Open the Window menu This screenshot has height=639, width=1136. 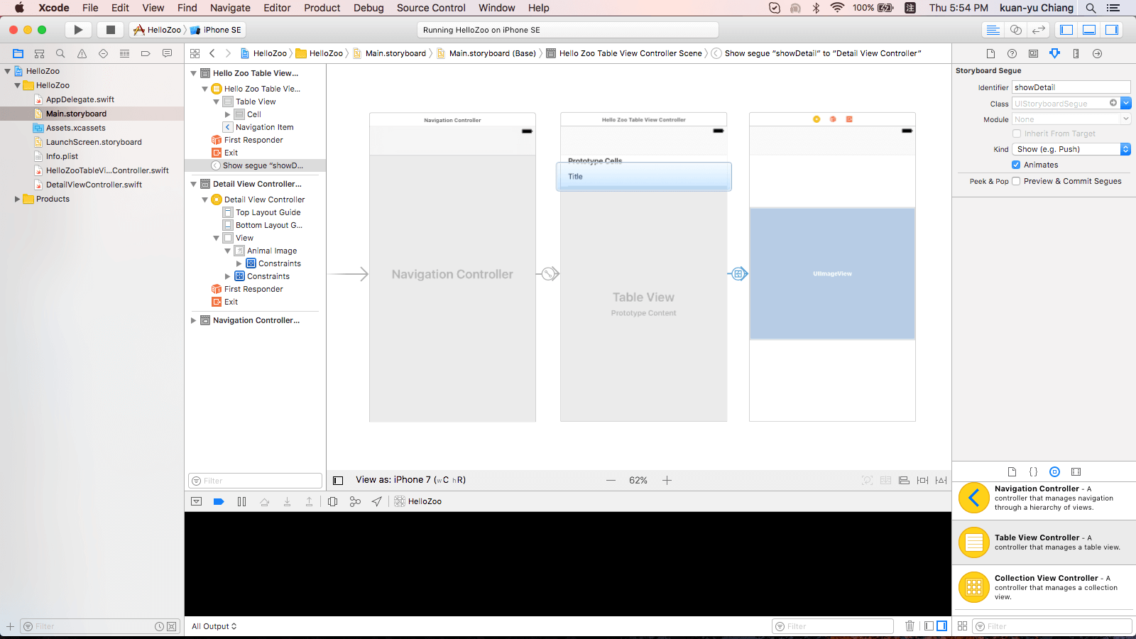click(x=496, y=8)
